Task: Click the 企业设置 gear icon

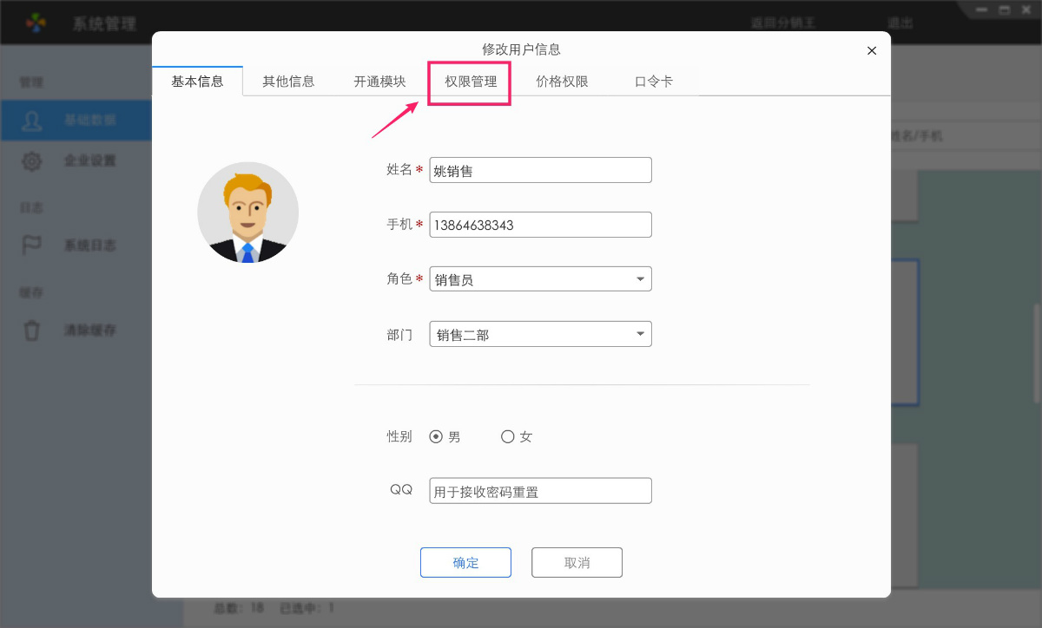Action: coord(32,161)
